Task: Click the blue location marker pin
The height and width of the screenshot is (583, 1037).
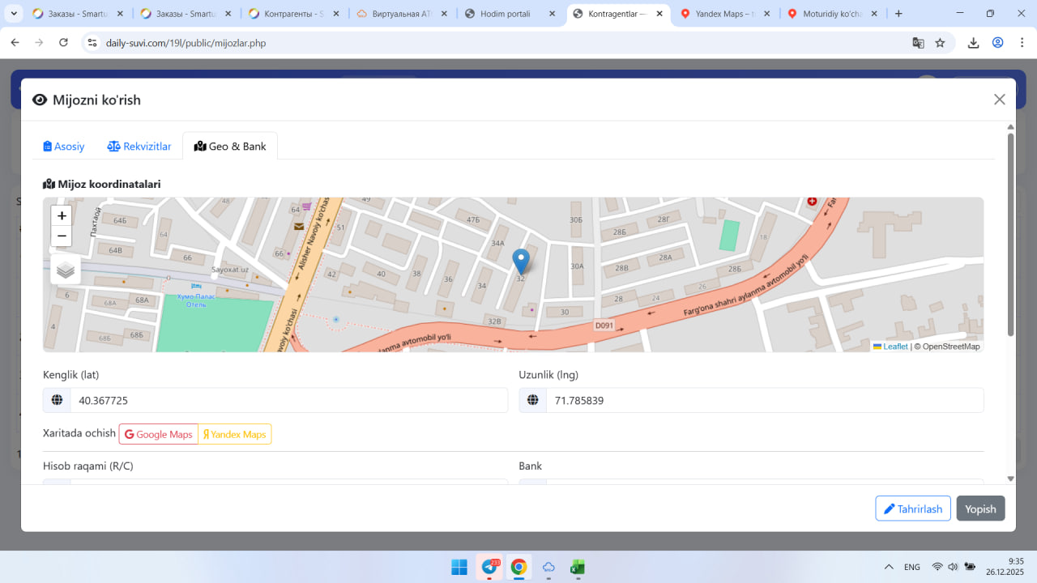Action: 521,262
